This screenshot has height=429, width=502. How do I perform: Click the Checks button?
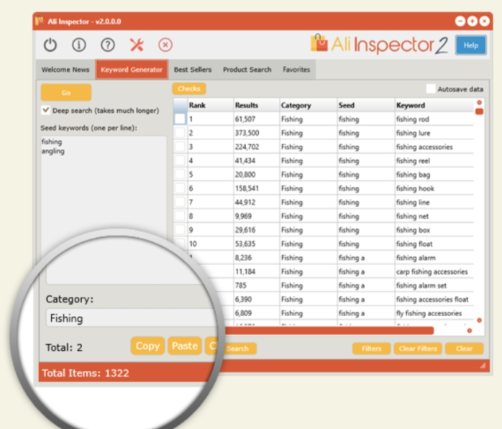pos(189,88)
